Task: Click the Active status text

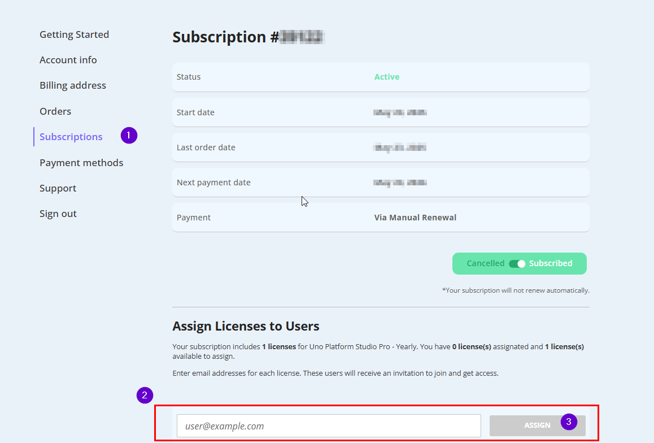Action: (x=386, y=77)
